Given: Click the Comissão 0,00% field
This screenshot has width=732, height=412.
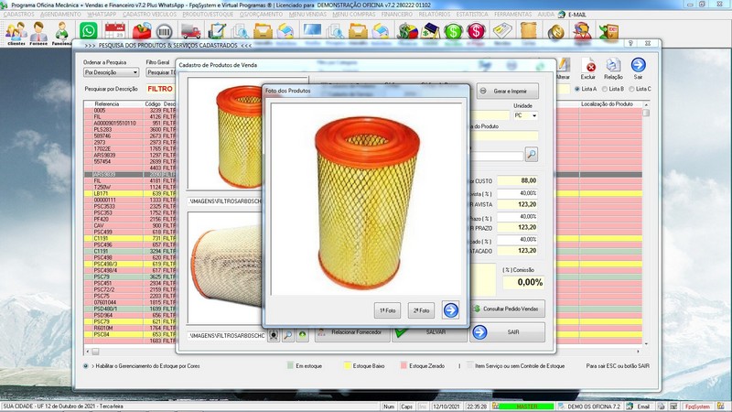Looking at the screenshot, I should (522, 282).
